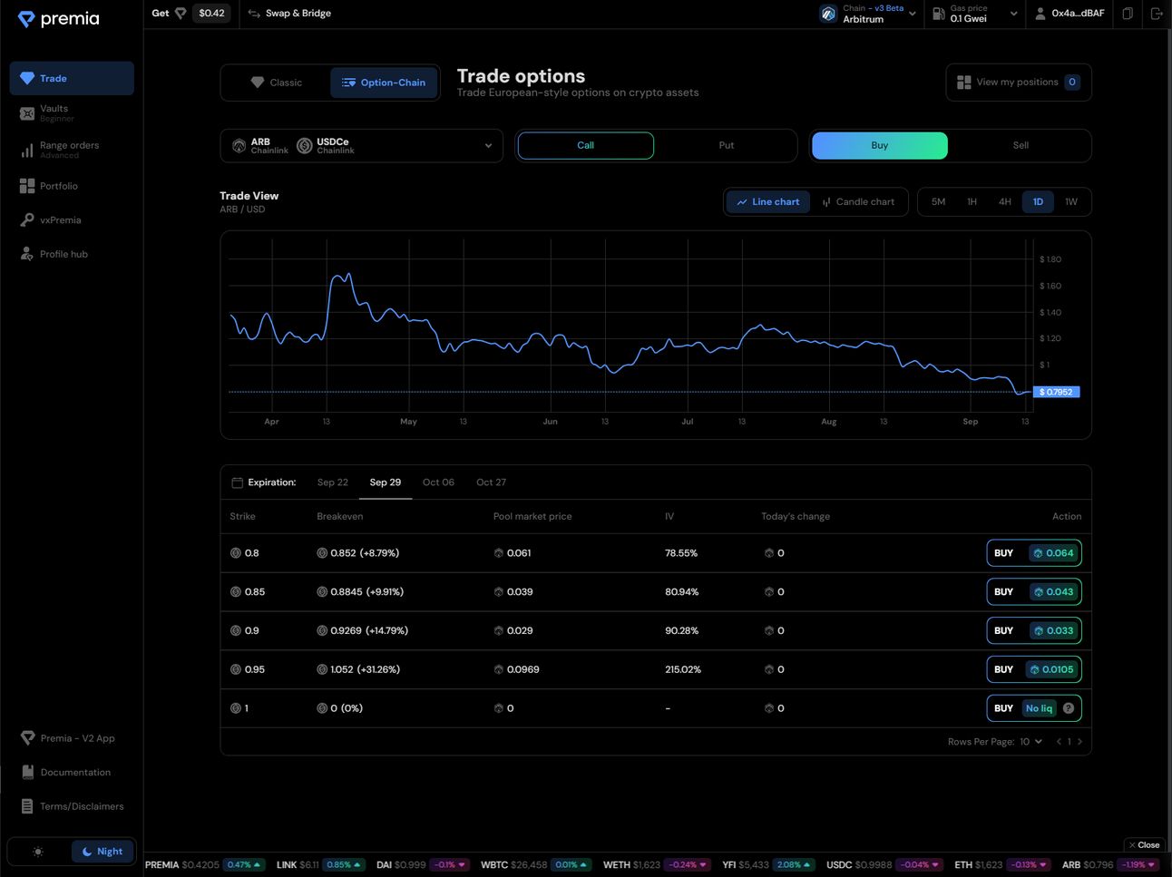
Task: Set chart timeframe to 4H
Action: [x=1005, y=202]
